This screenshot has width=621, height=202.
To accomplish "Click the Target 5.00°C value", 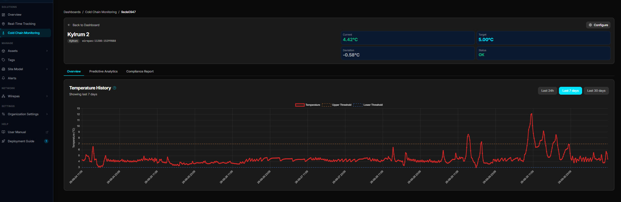I will (486, 39).
